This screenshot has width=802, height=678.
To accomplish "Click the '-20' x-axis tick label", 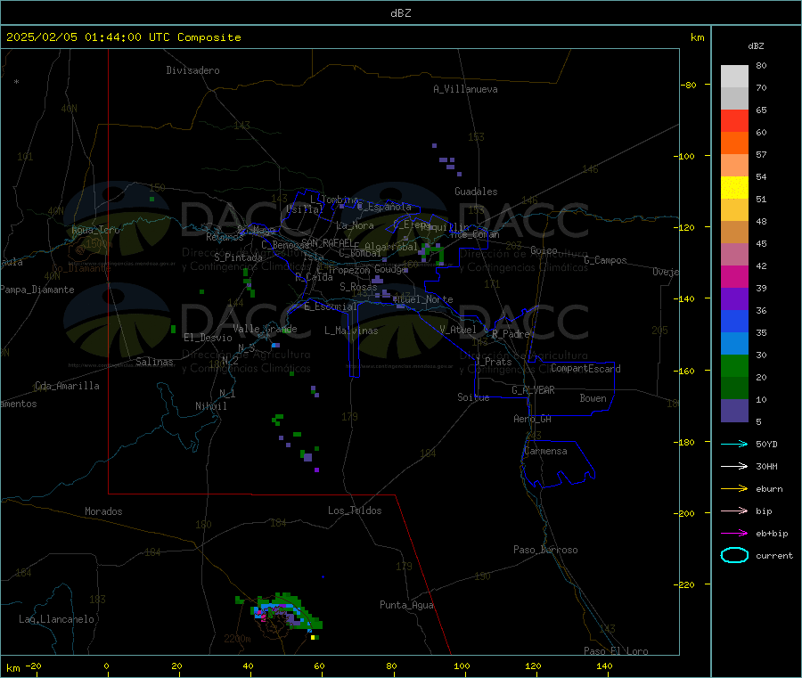I will 34,666.
